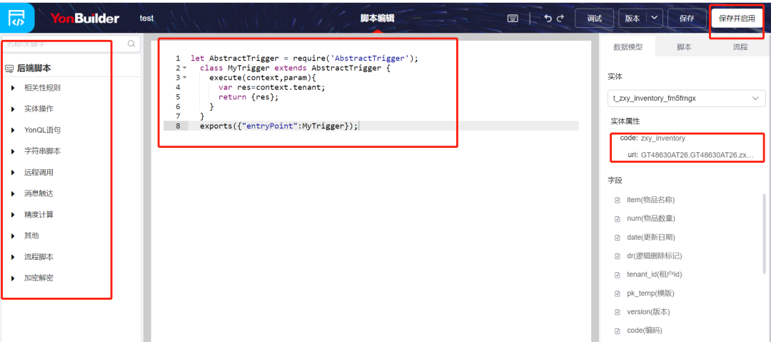
Task: Click the 保存 save button
Action: (687, 19)
